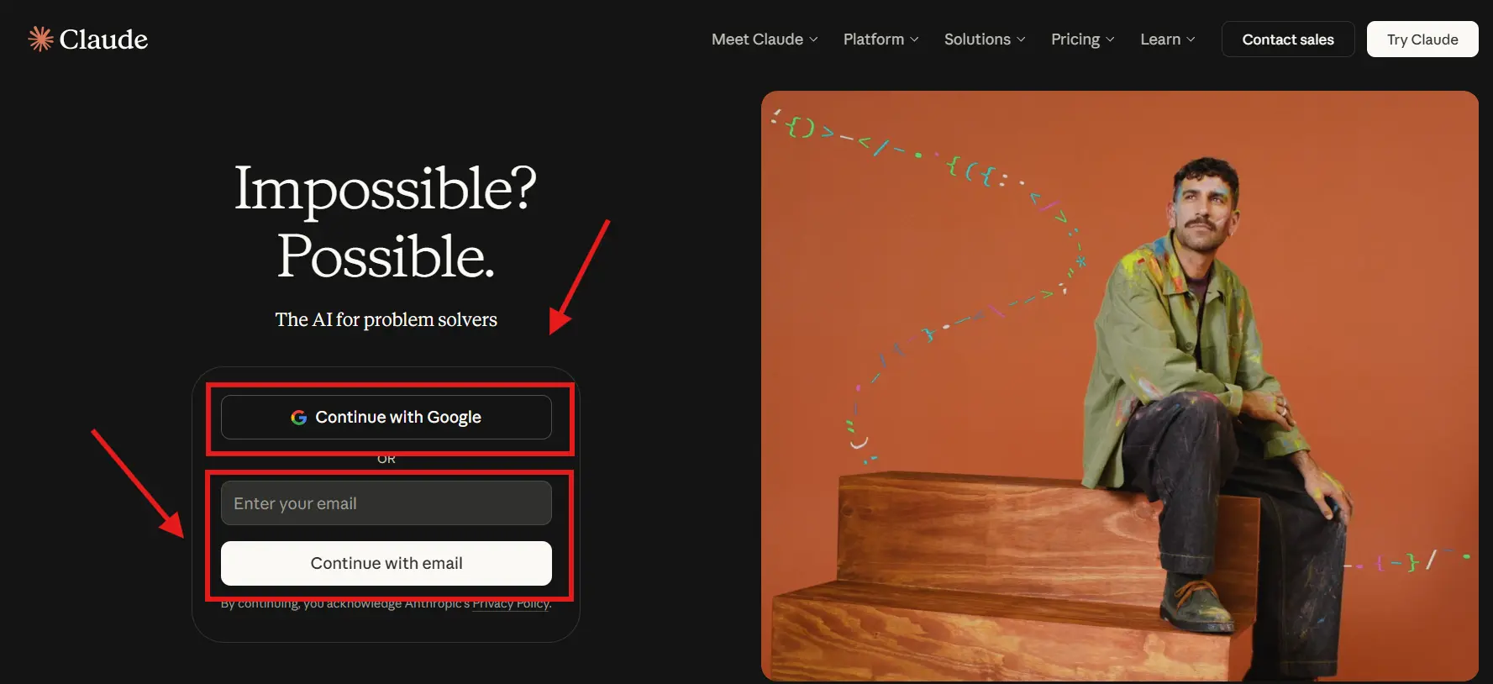Open the Privacy Policy link
Screen dimensions: 1493x684
coord(511,604)
